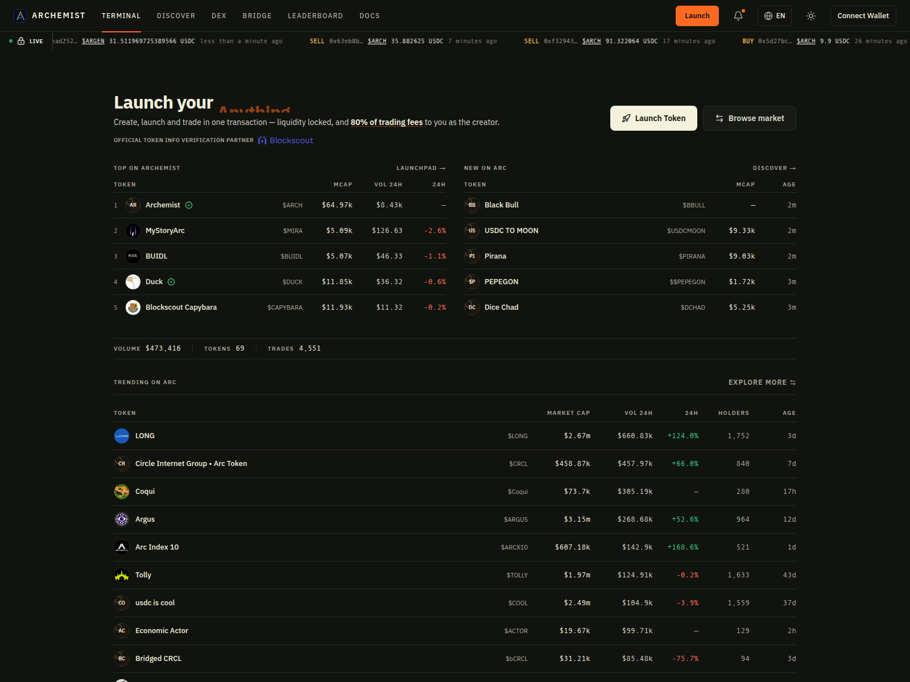Click the HOLDERS column header
This screenshot has height=682, width=910.
click(x=734, y=413)
